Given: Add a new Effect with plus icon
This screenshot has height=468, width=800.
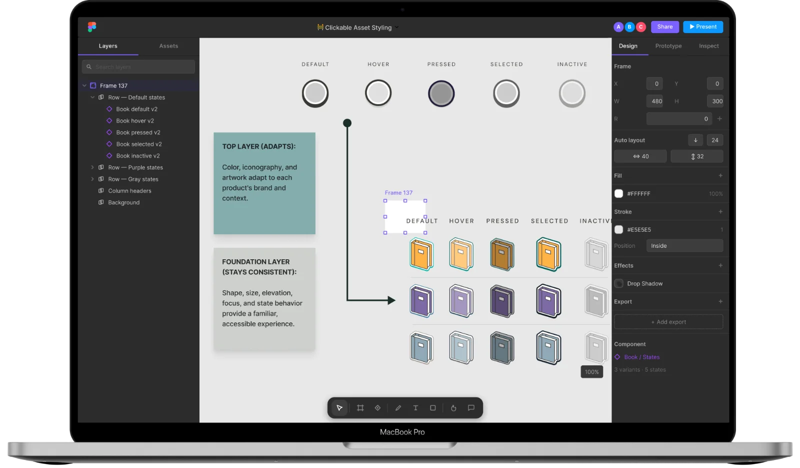Looking at the screenshot, I should pos(720,265).
